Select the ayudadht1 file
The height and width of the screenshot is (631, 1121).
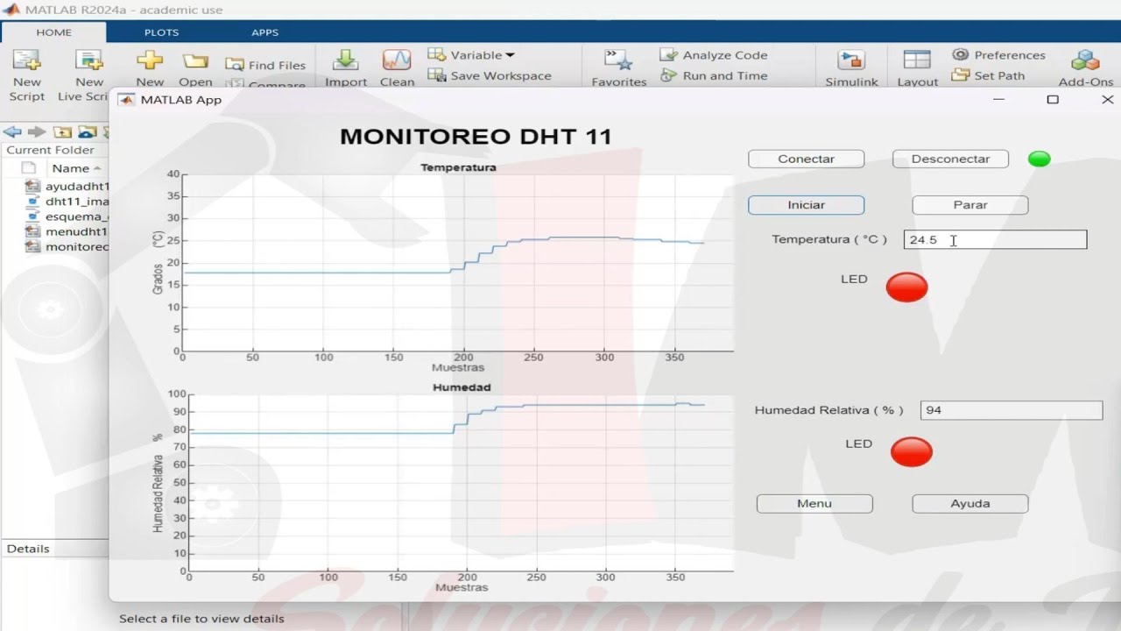tap(67, 187)
